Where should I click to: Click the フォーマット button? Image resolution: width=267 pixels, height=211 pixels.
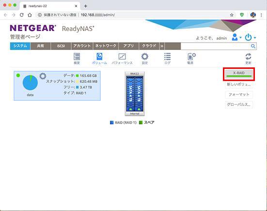point(239,95)
